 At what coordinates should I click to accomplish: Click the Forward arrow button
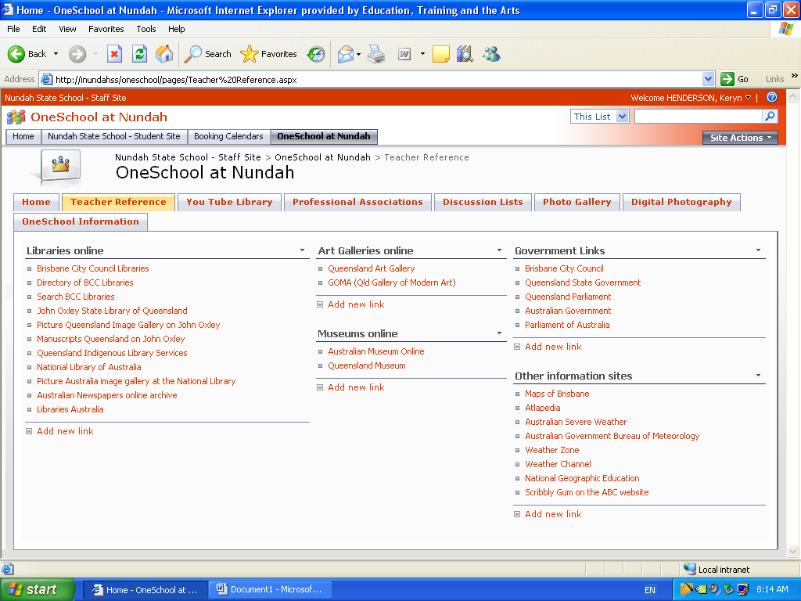click(x=77, y=54)
